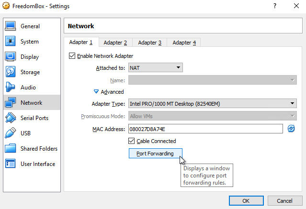Open the Shared Folders folder icon
This screenshot has height=209, width=306.
(x=11, y=148)
